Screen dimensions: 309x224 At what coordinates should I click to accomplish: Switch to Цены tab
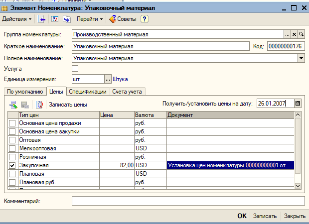56,92
